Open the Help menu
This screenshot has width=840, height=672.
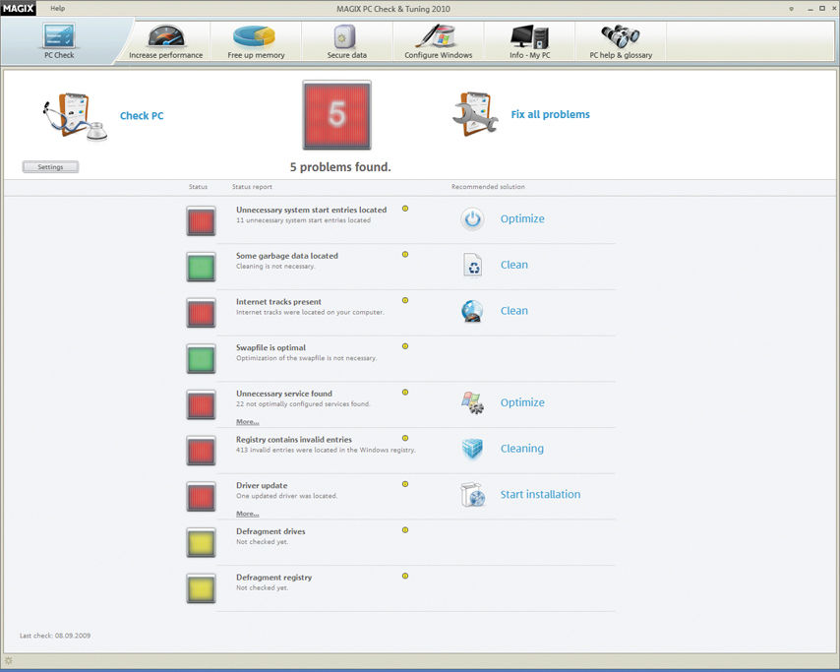(x=58, y=8)
